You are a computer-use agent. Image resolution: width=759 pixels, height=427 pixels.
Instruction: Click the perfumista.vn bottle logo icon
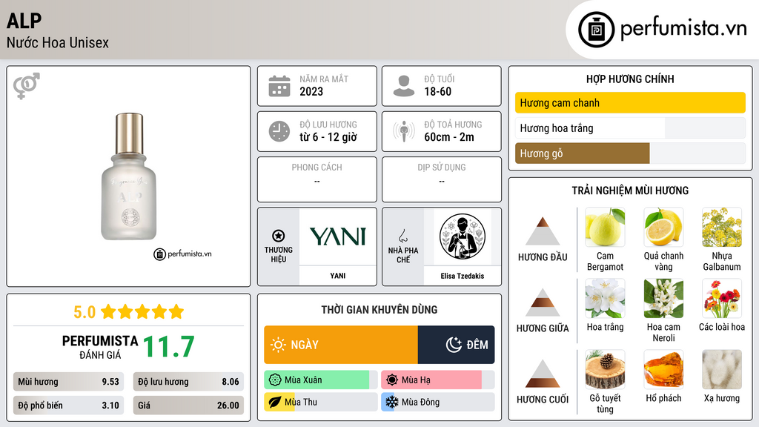[596, 30]
